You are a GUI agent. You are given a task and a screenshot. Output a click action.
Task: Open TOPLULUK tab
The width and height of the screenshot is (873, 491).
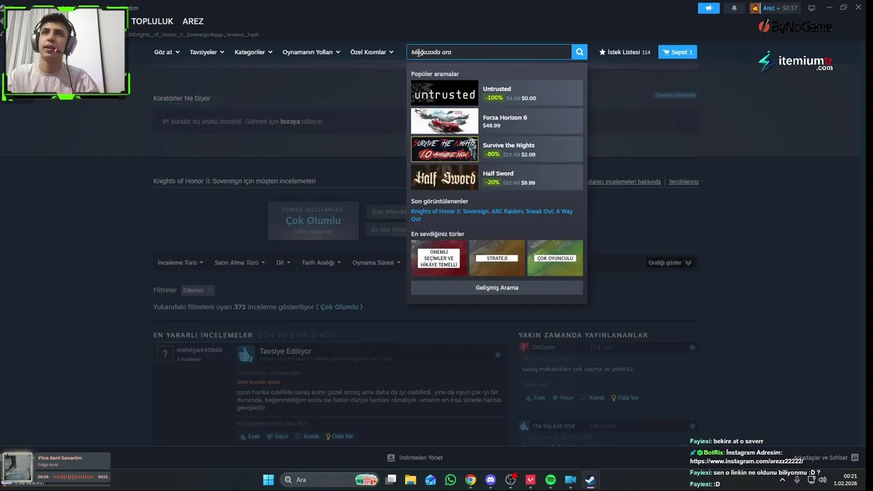click(152, 21)
